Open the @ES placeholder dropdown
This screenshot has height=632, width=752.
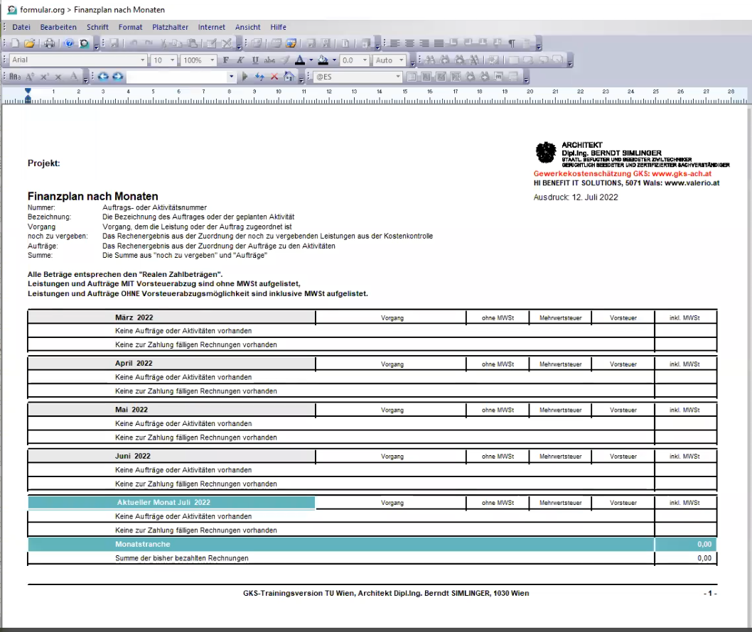point(399,77)
